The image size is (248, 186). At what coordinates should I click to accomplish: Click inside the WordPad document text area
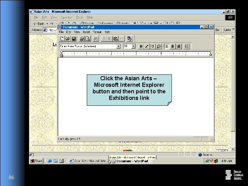coord(136,96)
